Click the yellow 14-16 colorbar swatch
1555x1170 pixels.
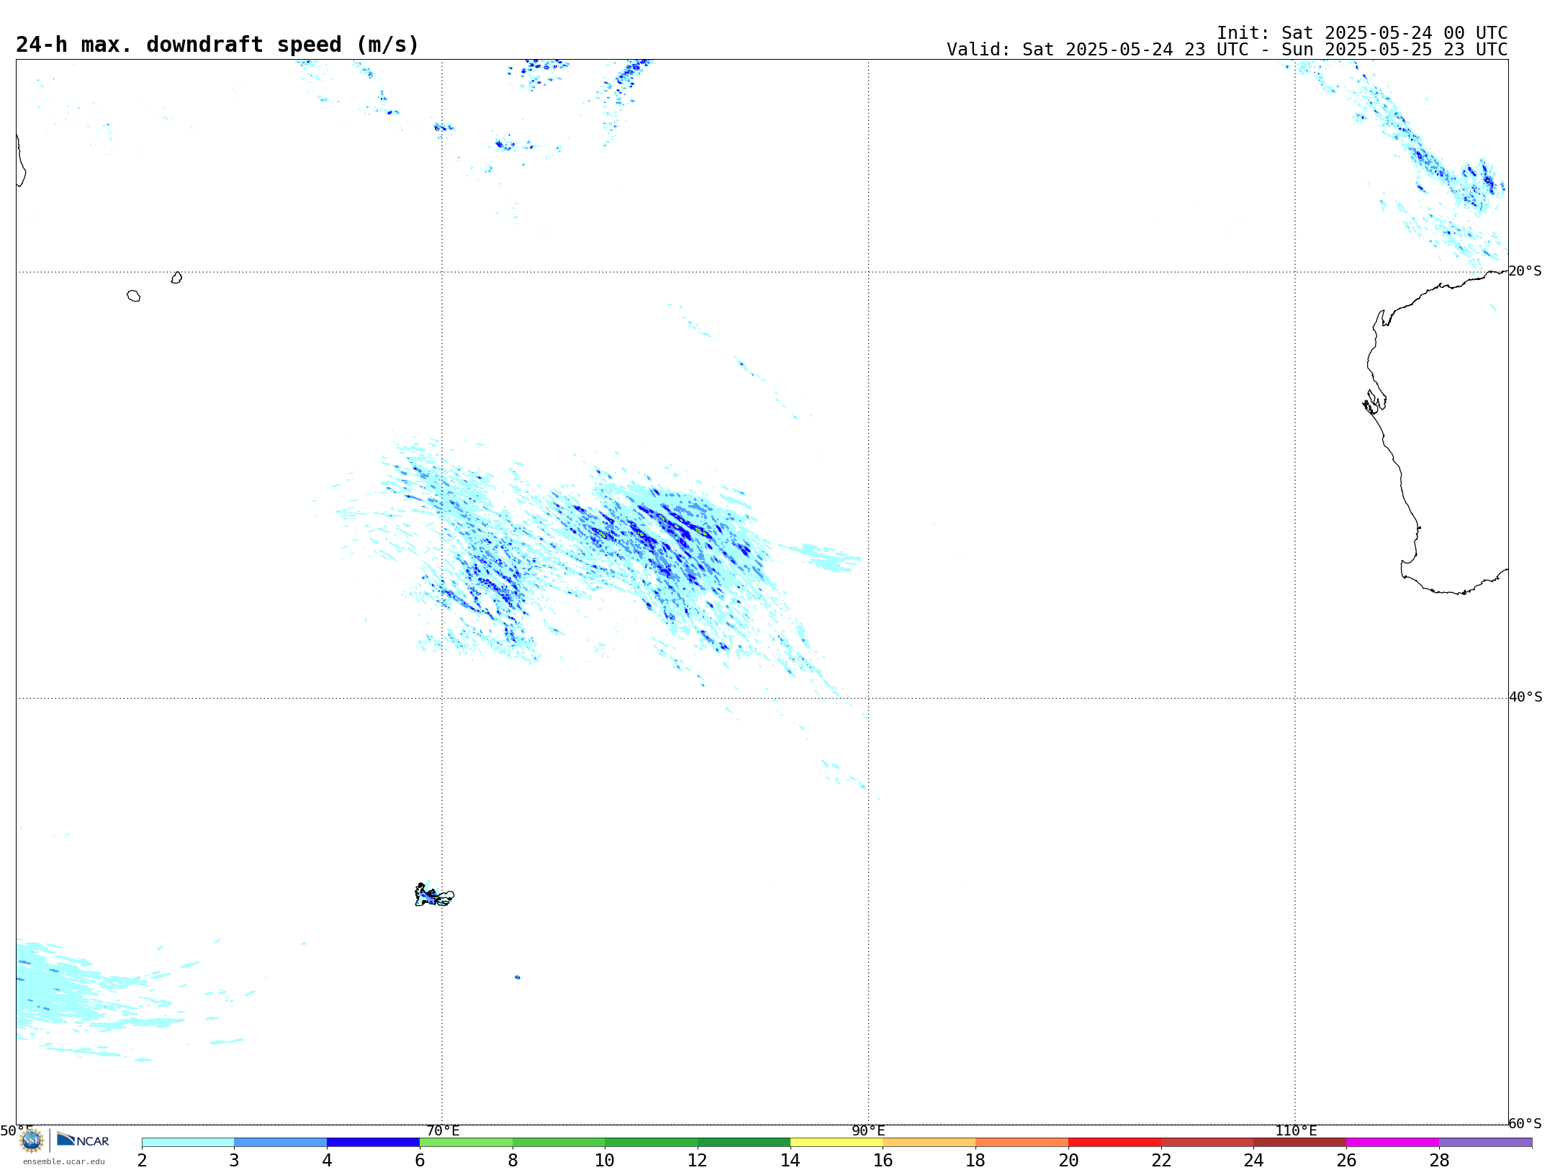837,1143
